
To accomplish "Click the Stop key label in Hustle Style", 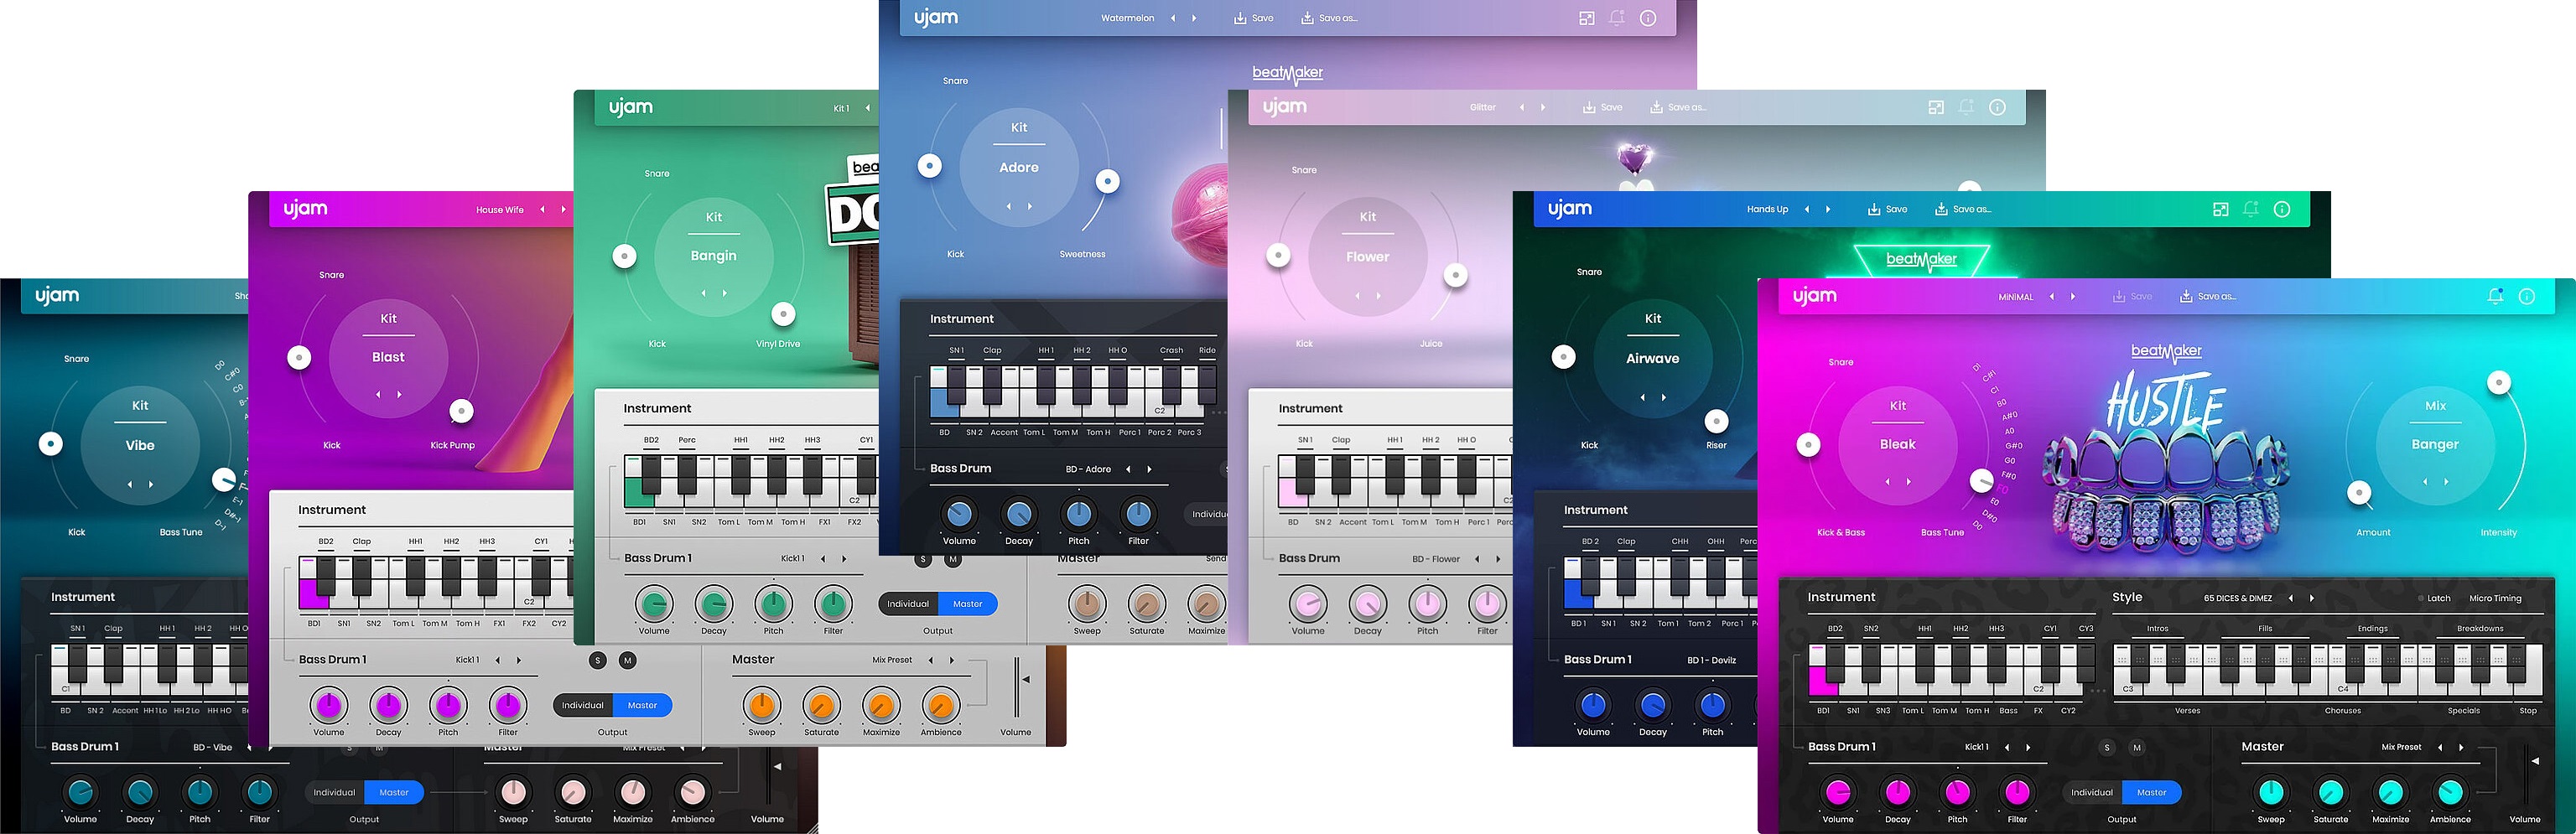I will 2528,711.
